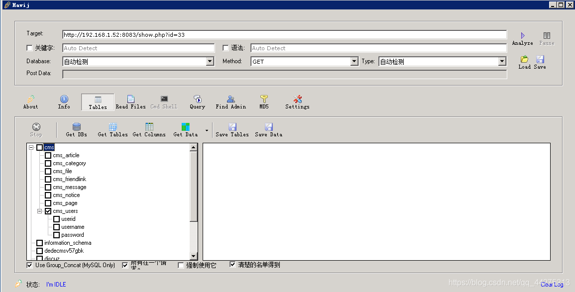The height and width of the screenshot is (292, 575).
Task: Uncheck the cms_users table checkbox
Action: tap(48, 211)
